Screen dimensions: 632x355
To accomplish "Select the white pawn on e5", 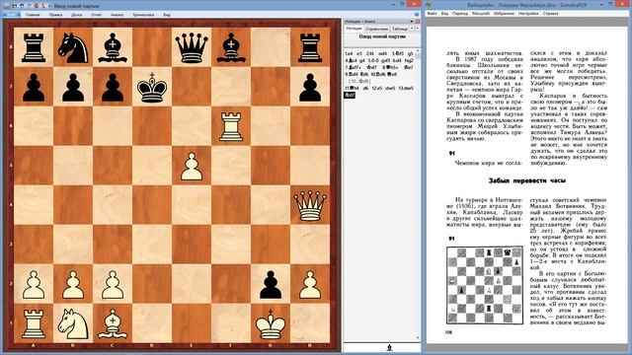I will tap(192, 166).
